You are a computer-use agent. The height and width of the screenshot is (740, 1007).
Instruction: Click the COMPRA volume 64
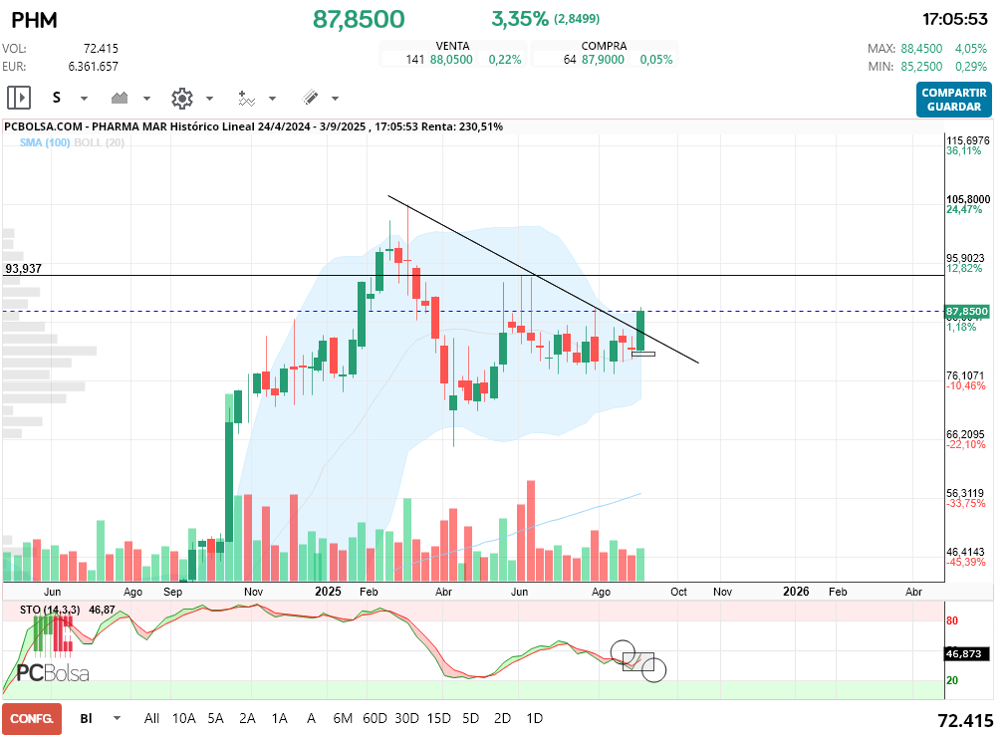tap(570, 60)
